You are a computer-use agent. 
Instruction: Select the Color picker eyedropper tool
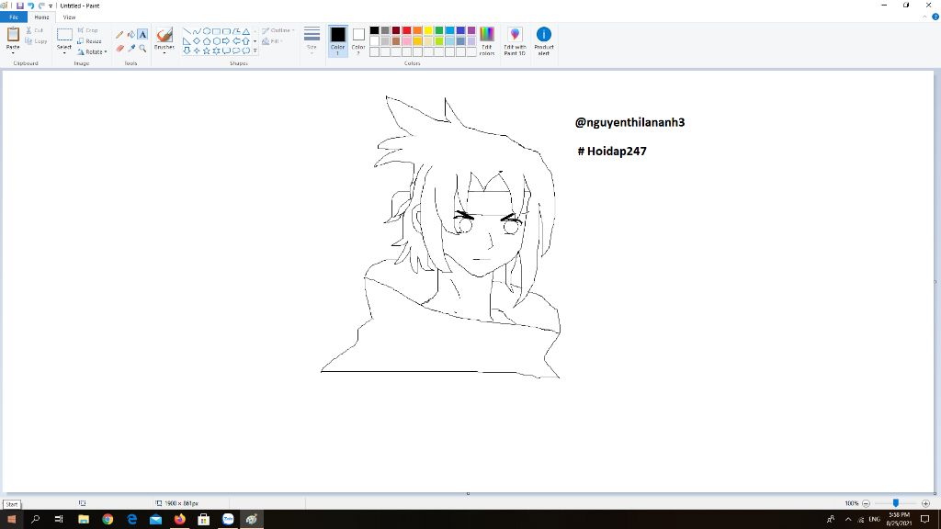(130, 48)
